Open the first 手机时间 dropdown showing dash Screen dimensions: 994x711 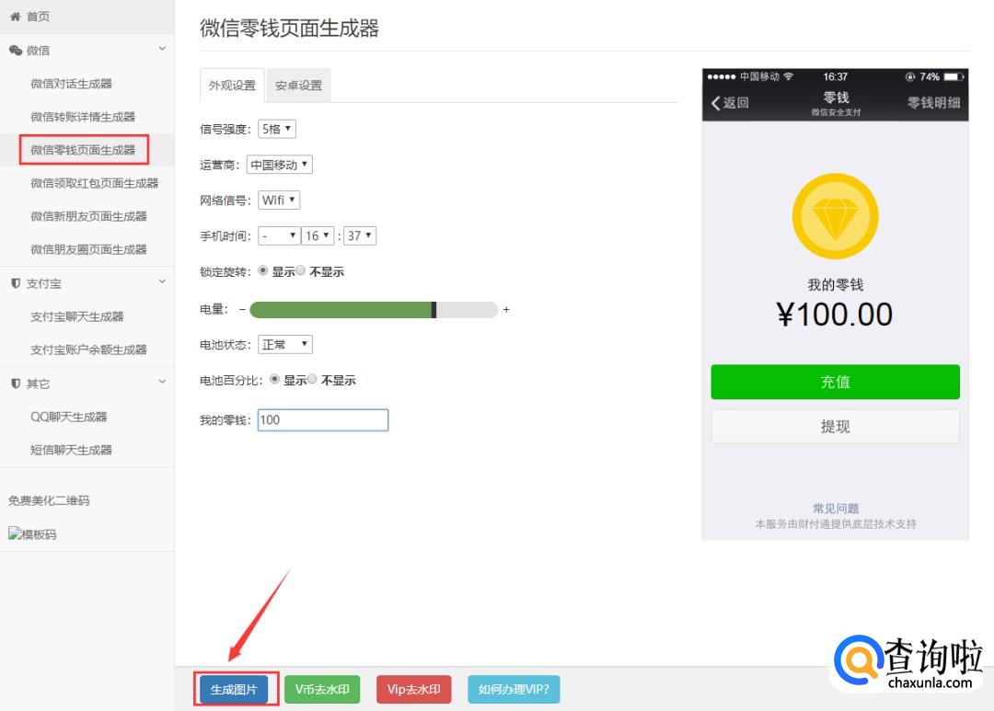[x=279, y=235]
